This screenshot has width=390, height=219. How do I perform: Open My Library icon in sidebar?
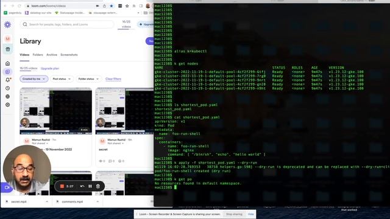(8, 72)
